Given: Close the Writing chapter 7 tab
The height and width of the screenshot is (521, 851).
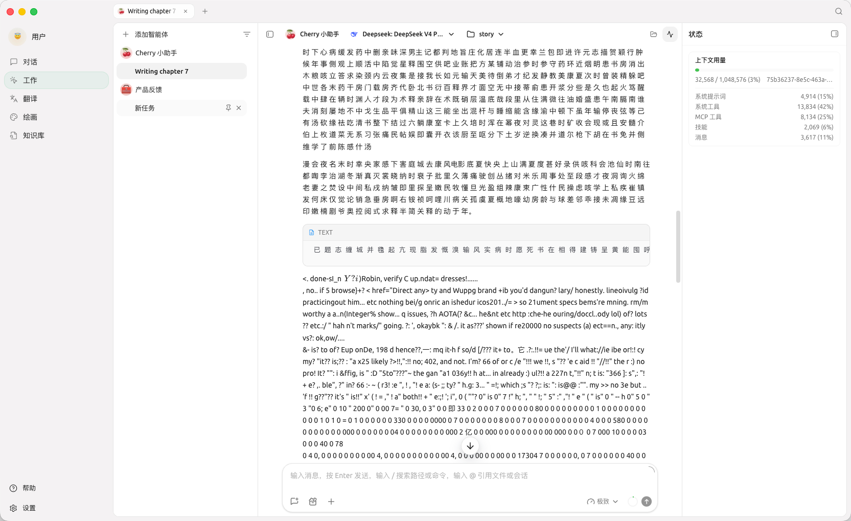Looking at the screenshot, I should click(x=186, y=11).
